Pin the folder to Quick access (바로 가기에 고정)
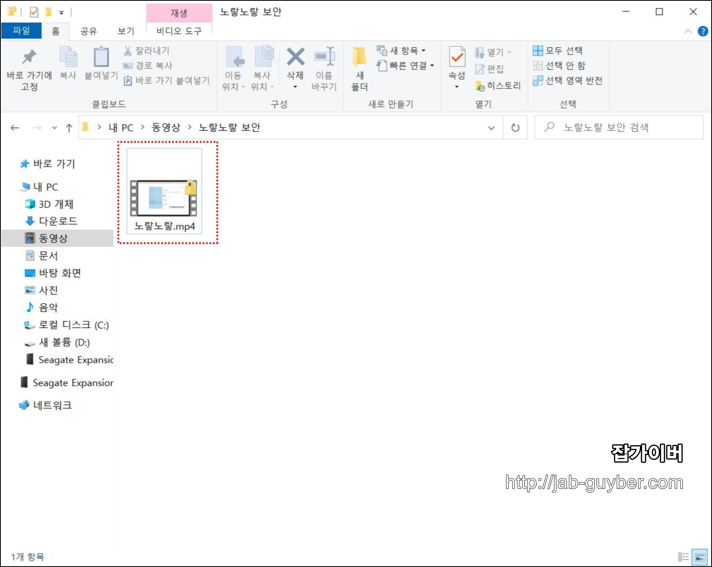 tap(29, 69)
